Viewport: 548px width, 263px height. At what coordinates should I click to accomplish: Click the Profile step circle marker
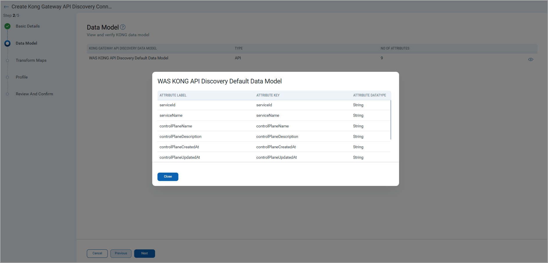[8, 77]
